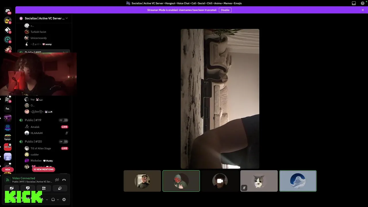The width and height of the screenshot is (368, 207).
Task: Select participant tile with camera icon
Action: pos(220,181)
